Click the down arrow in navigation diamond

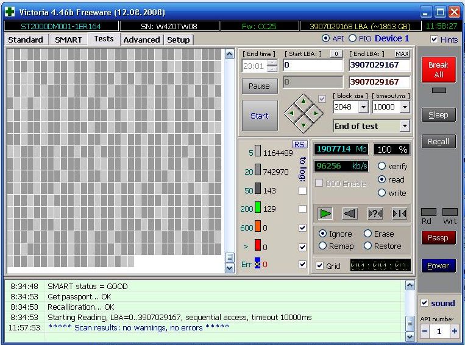point(303,125)
